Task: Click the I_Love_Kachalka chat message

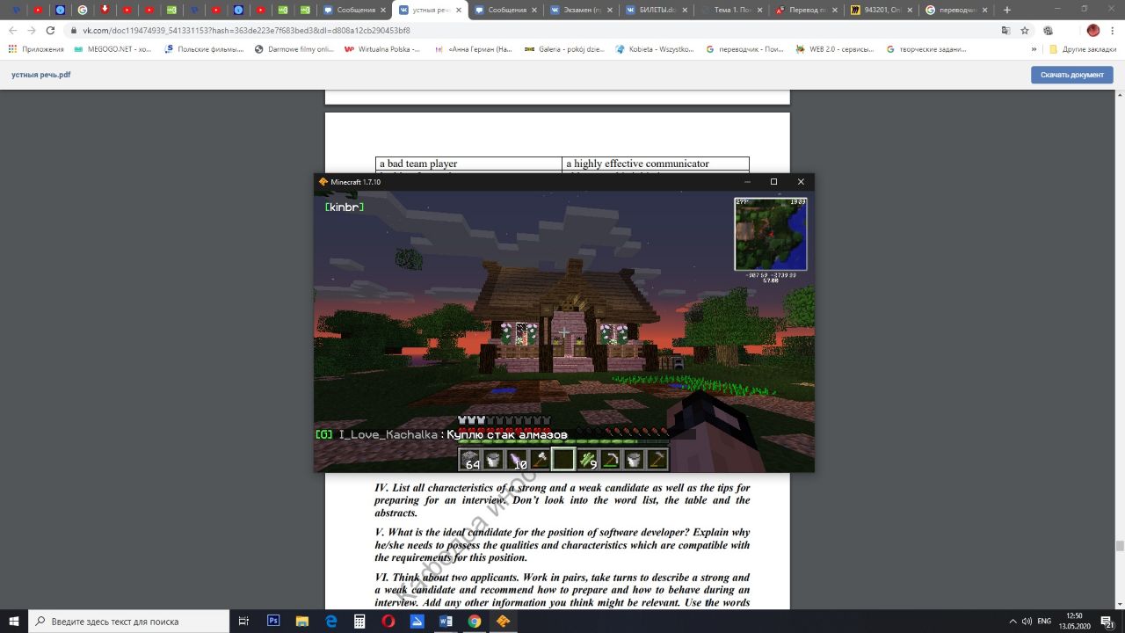Action: click(441, 434)
